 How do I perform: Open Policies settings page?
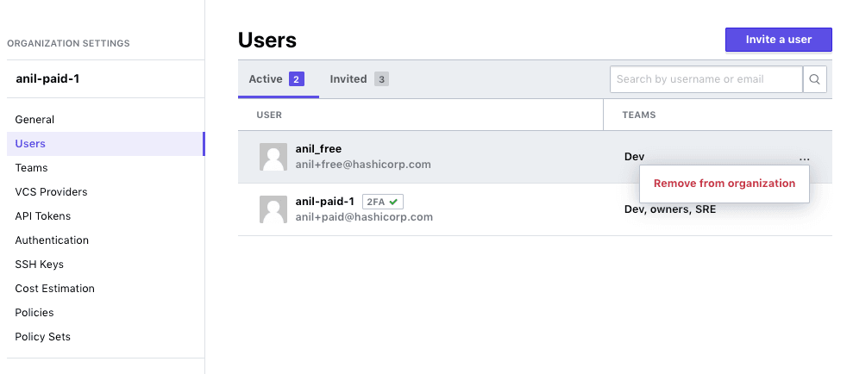(34, 313)
